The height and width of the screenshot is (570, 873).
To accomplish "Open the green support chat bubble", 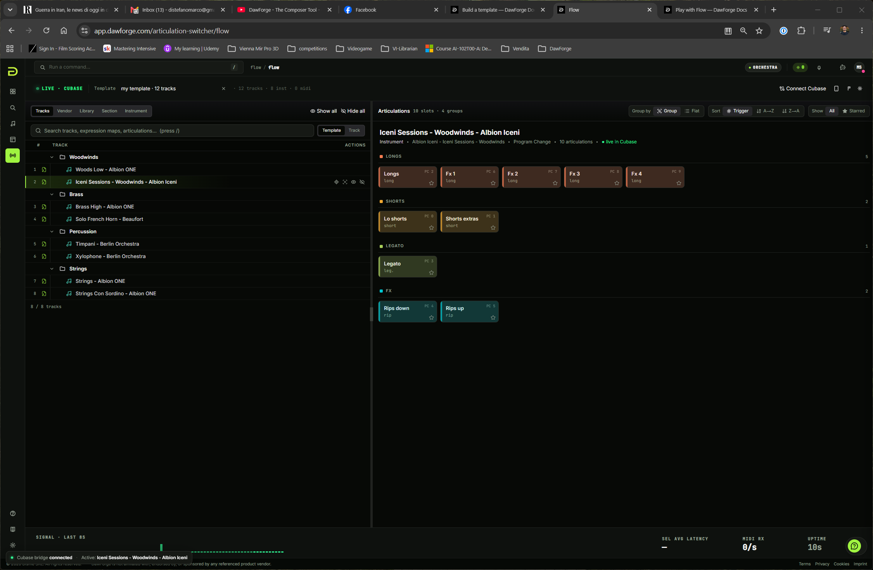I will 854,546.
